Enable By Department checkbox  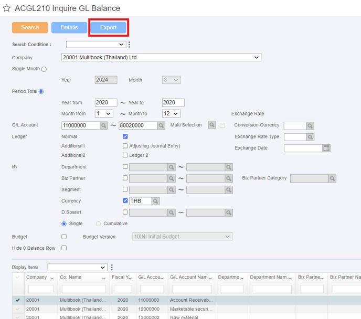click(x=125, y=166)
